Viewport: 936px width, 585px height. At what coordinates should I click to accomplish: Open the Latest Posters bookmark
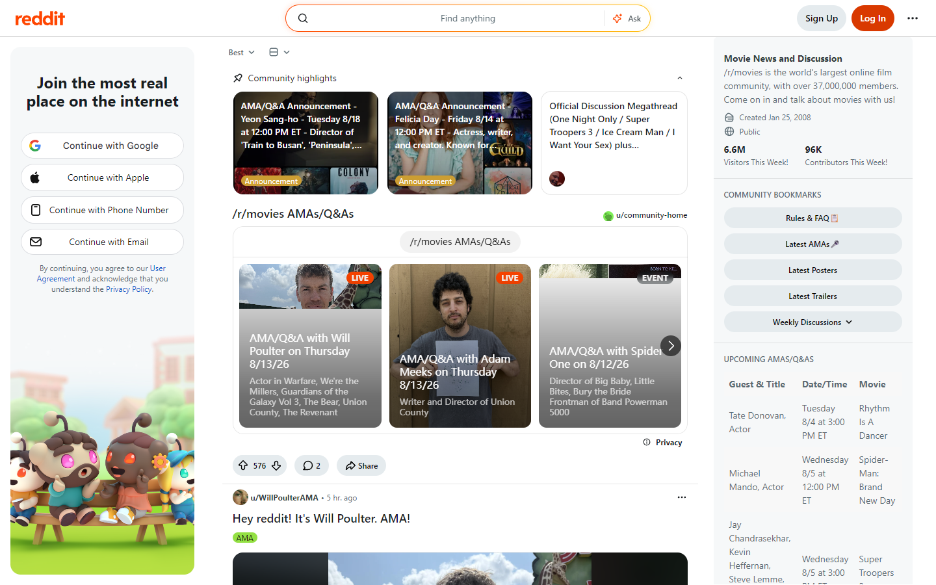pos(812,270)
